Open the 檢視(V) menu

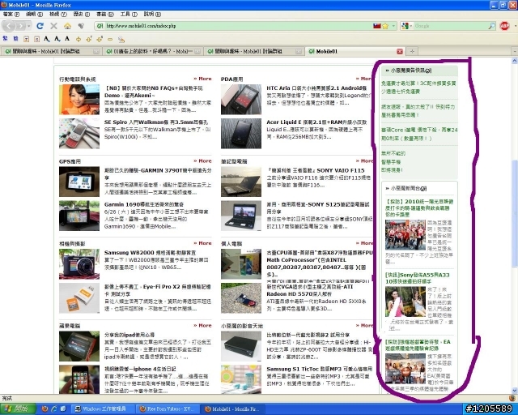58,15
